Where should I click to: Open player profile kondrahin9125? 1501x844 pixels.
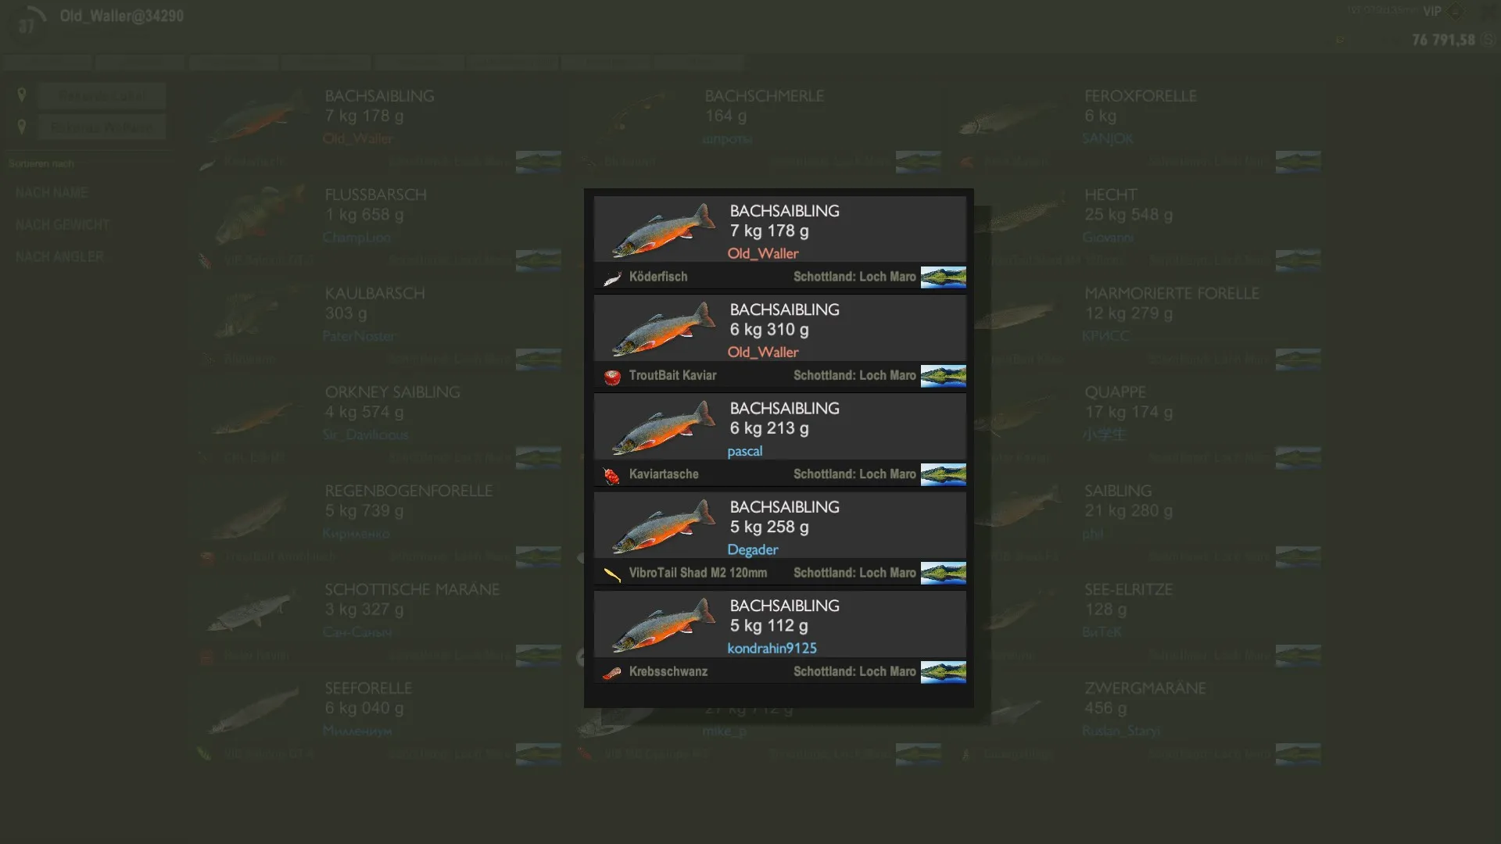coord(772,648)
